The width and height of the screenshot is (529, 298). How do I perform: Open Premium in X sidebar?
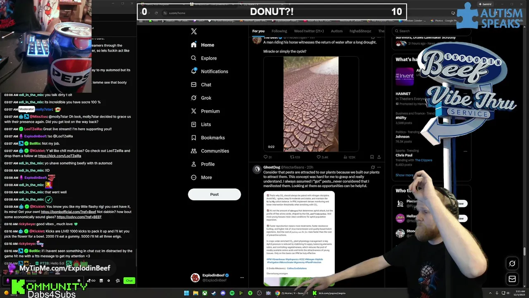coord(205,111)
